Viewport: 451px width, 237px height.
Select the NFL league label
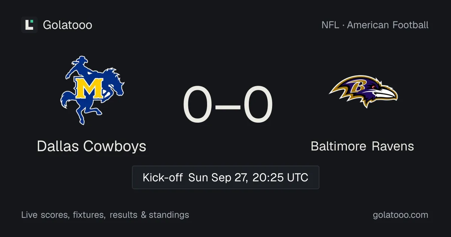click(330, 25)
